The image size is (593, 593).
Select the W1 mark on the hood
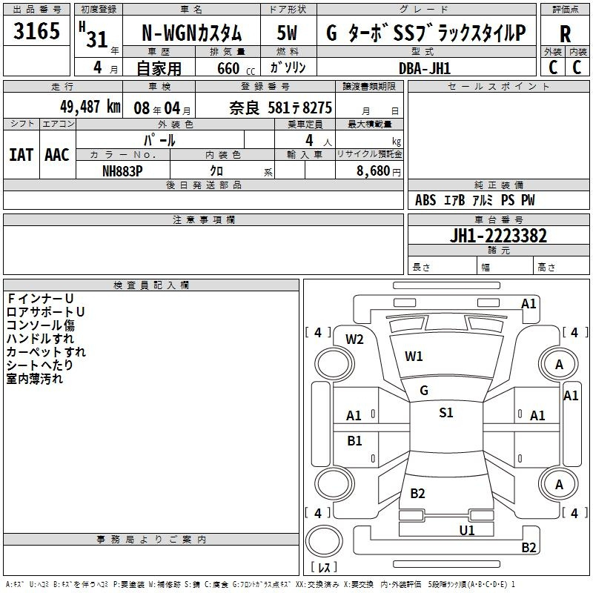click(x=414, y=357)
